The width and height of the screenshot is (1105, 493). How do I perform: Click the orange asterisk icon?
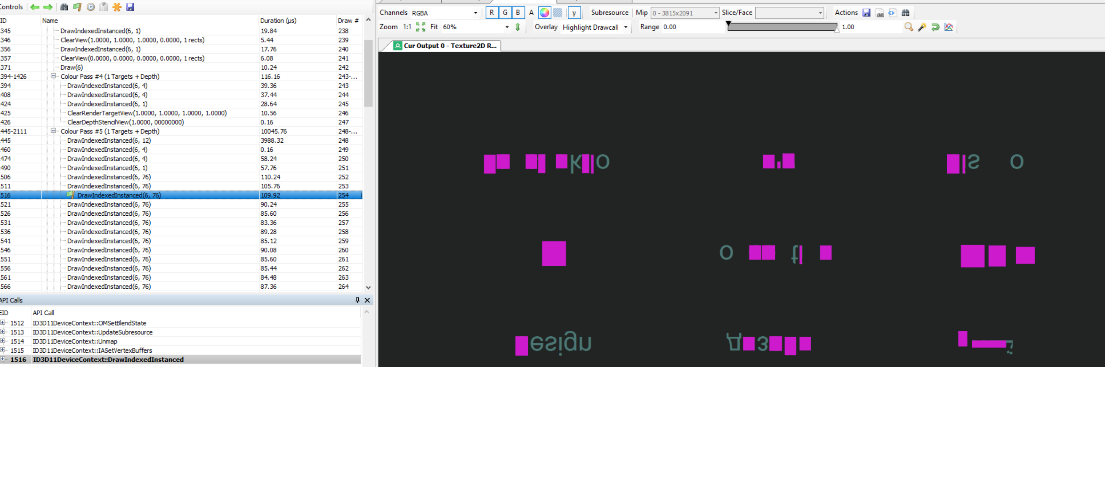click(x=117, y=7)
